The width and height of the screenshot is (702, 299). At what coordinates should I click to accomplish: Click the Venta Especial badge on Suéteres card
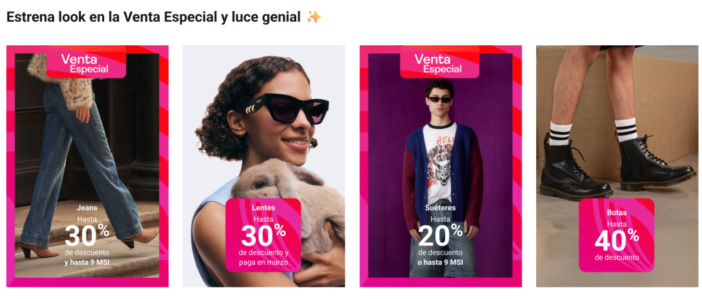tap(439, 63)
